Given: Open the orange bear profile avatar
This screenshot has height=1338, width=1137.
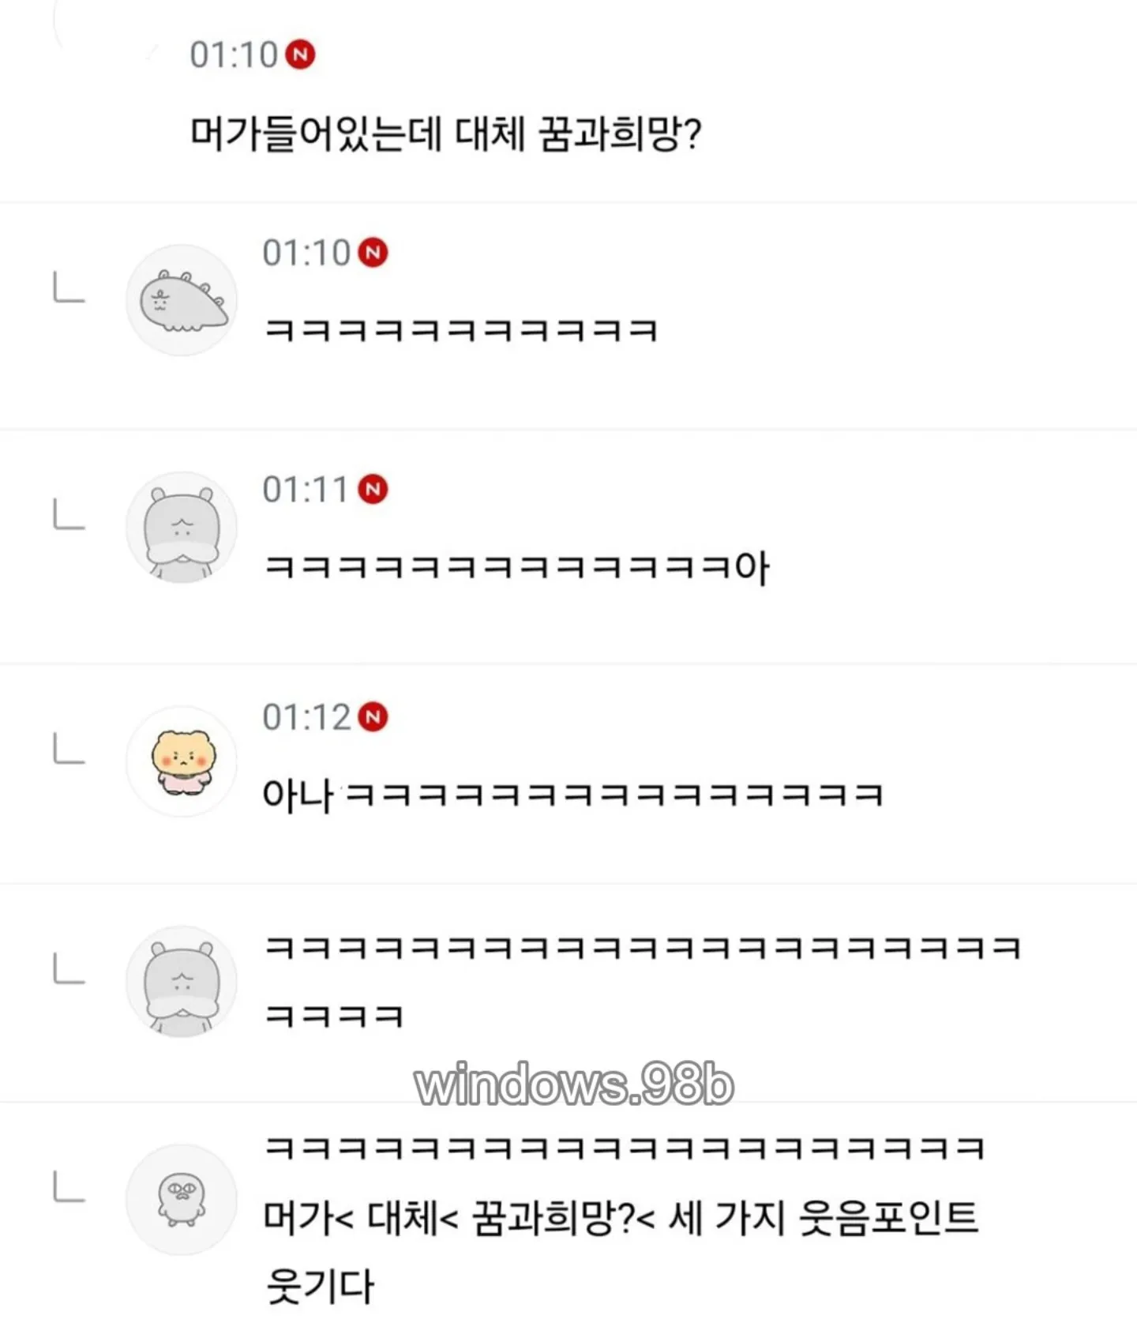Looking at the screenshot, I should pos(182,761).
